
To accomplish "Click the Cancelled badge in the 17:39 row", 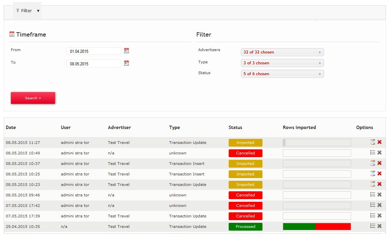I will [x=246, y=216].
